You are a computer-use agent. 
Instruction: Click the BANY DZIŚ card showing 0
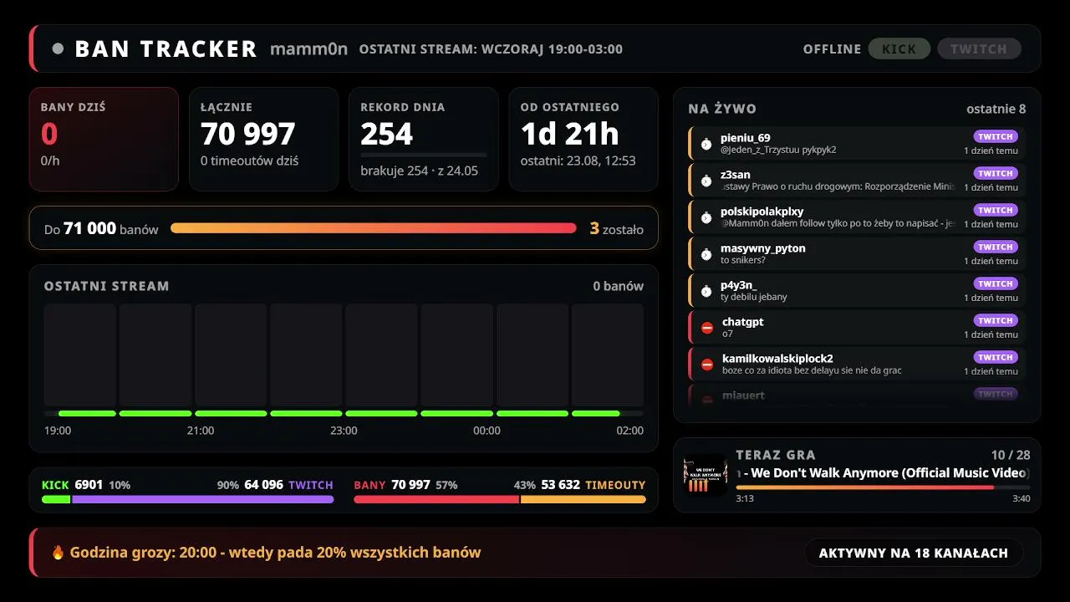[104, 139]
